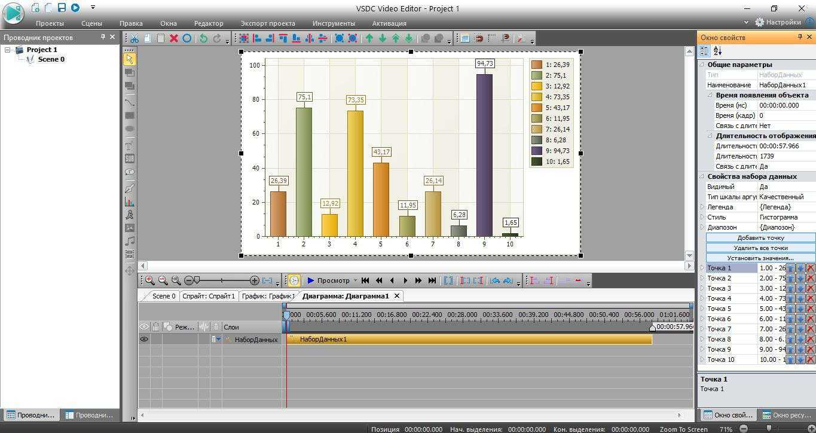Expand the Легенда property row

[x=702, y=207]
